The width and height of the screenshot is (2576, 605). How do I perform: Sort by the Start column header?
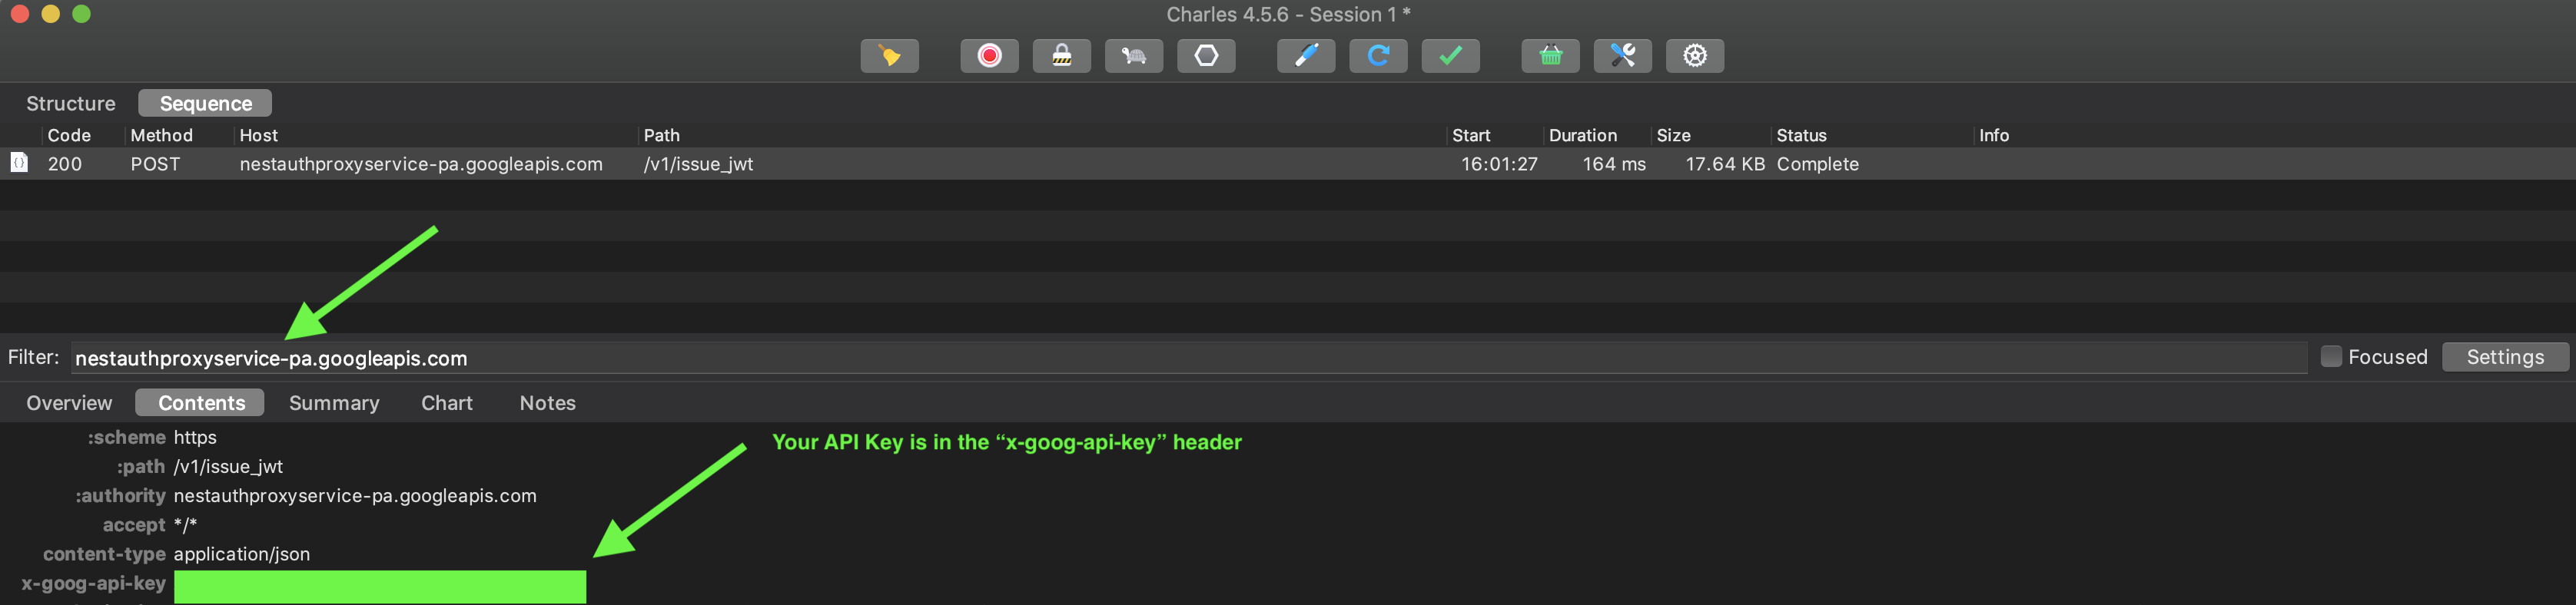click(1471, 136)
